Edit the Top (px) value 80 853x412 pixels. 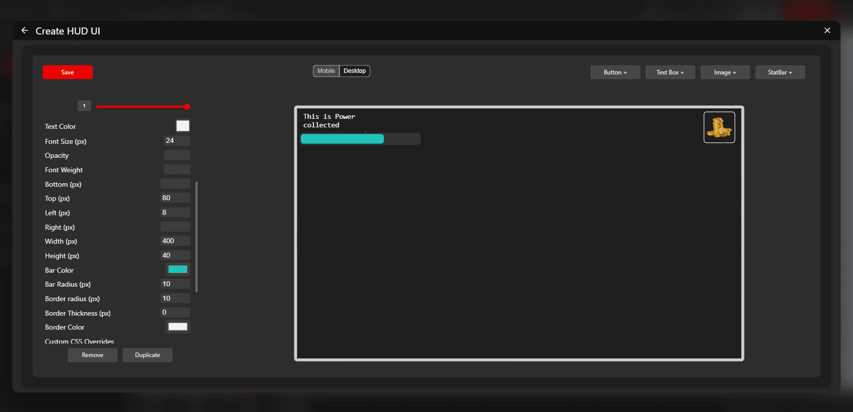[x=175, y=198]
